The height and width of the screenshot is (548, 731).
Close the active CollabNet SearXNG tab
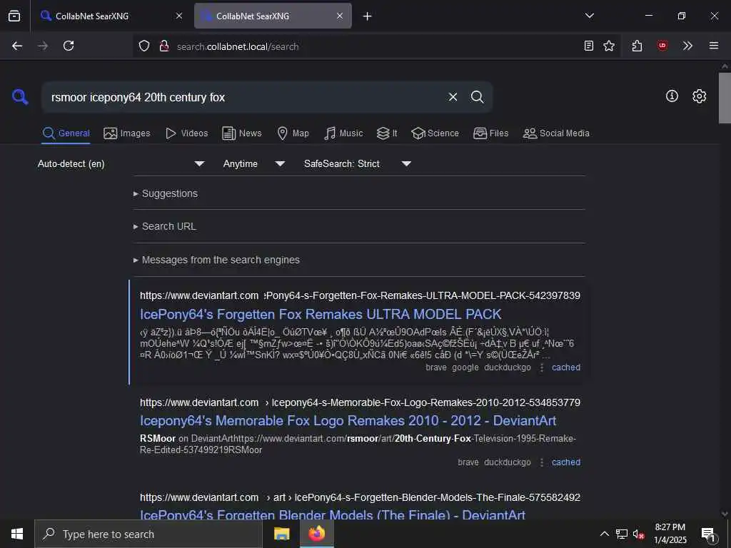click(340, 16)
